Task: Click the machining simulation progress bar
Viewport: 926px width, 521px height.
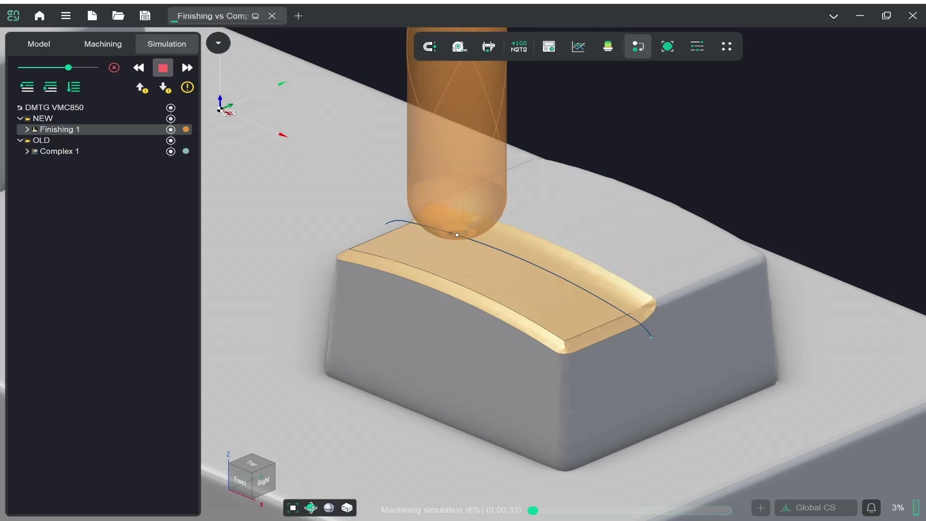Action: (x=630, y=510)
